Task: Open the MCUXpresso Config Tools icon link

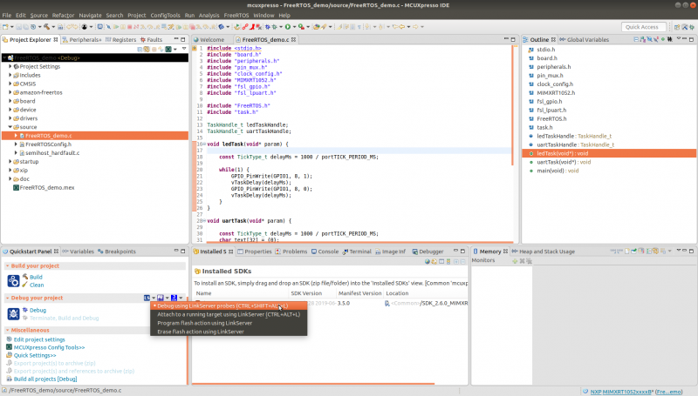Action: (8, 347)
